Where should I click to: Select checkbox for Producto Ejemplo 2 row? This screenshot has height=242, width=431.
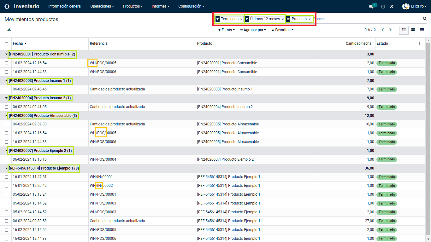tap(7, 159)
